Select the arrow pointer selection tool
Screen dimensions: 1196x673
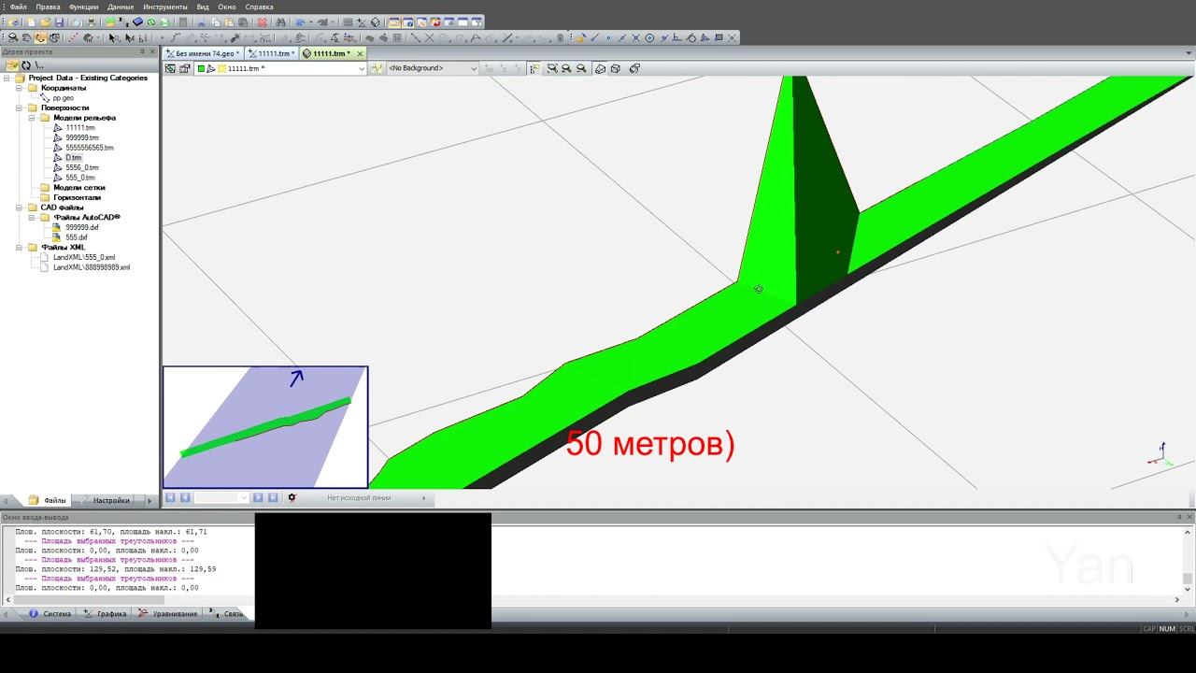pyautogui.click(x=112, y=37)
